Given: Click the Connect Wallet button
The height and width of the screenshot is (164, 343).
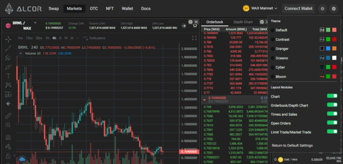Looking at the screenshot, I should pyautogui.click(x=299, y=9).
